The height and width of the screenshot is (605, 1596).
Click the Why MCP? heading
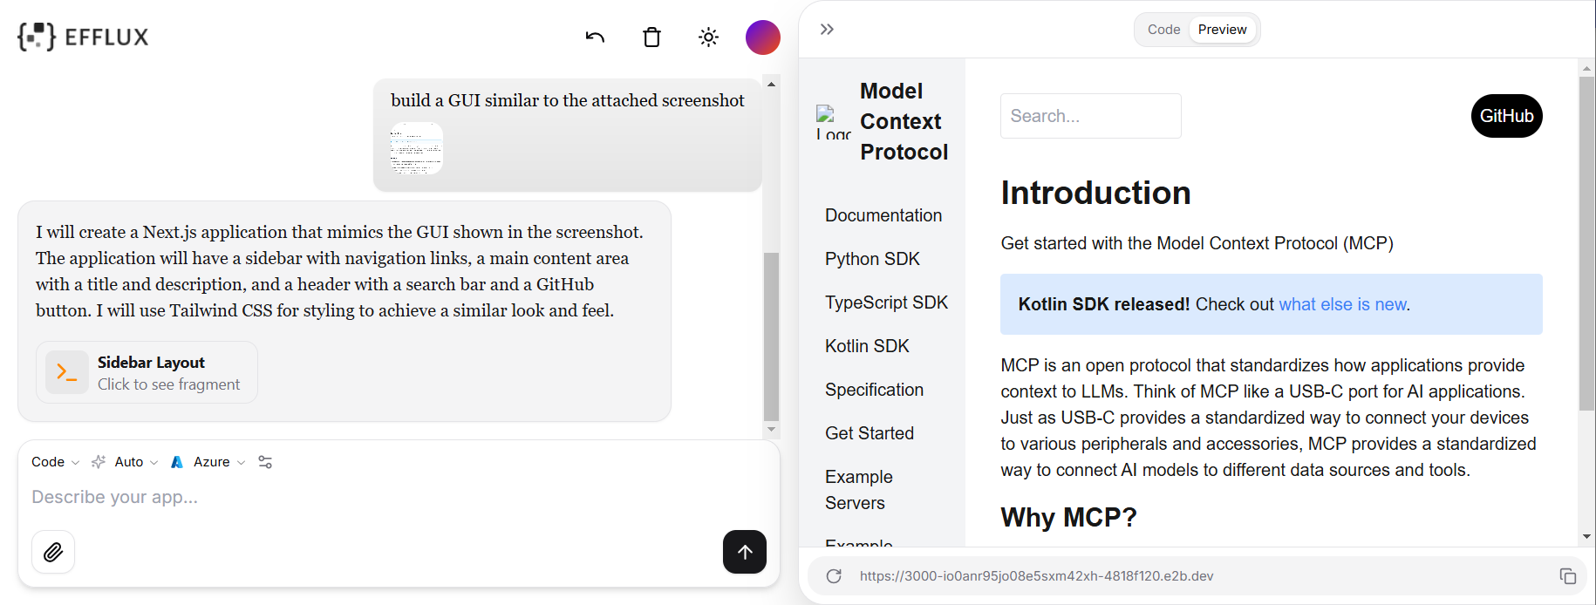(x=1068, y=517)
